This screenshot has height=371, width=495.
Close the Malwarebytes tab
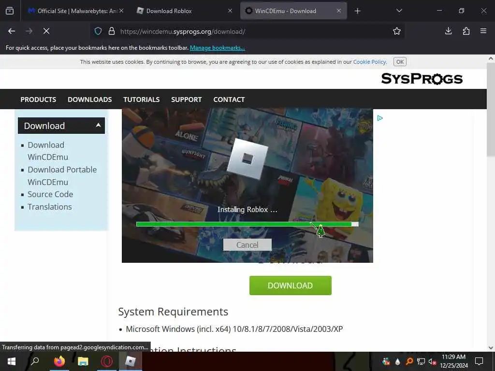point(121,11)
